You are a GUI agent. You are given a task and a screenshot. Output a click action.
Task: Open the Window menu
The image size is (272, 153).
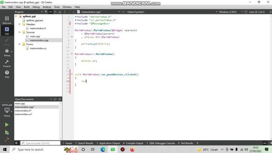[67, 7]
